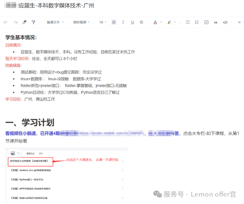244x204 pixels.
Task: Insert a checkbox task list
Action: coord(206,22)
